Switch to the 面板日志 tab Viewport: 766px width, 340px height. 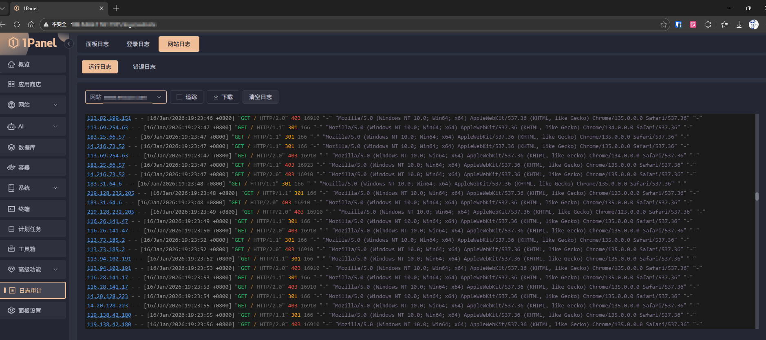pos(97,44)
